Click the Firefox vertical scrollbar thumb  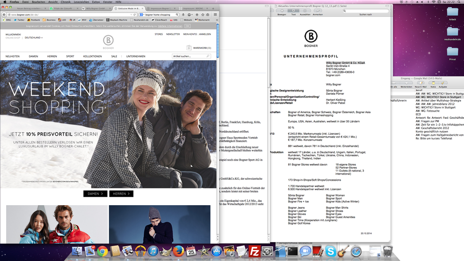coord(218,40)
